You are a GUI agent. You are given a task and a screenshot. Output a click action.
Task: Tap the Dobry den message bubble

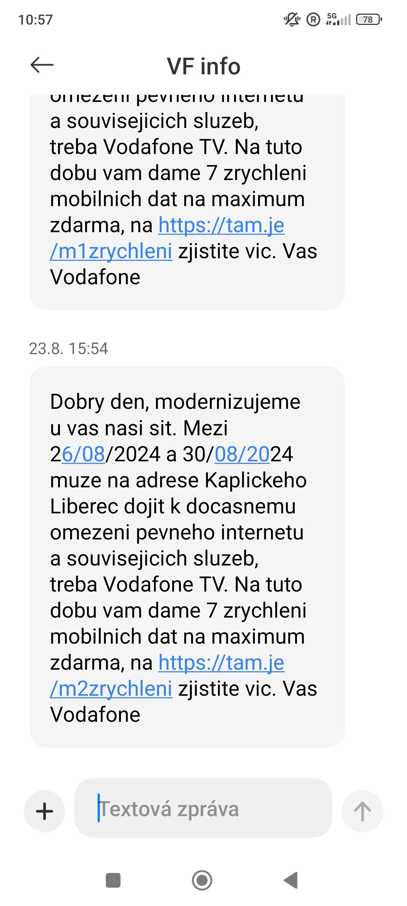click(187, 557)
